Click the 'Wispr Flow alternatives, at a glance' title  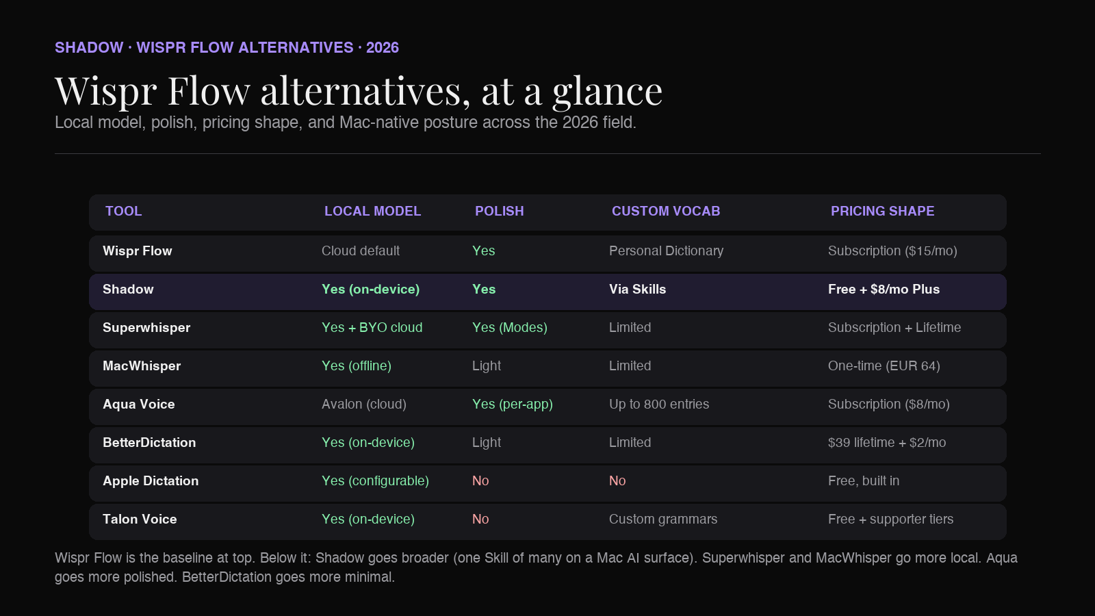[x=359, y=91]
